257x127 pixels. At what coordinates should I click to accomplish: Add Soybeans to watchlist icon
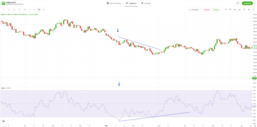click(x=238, y=3)
